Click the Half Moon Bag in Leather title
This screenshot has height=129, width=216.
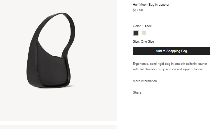[151, 5]
